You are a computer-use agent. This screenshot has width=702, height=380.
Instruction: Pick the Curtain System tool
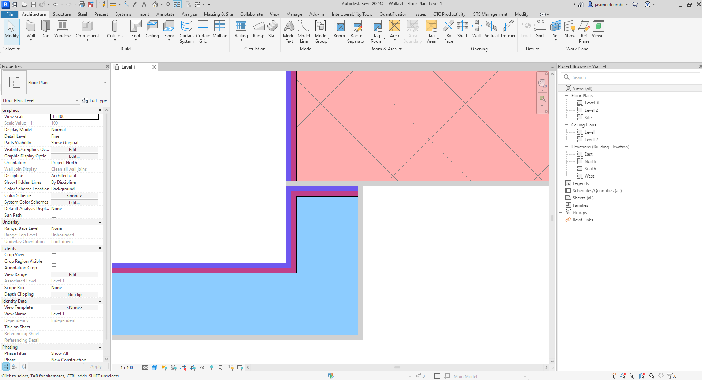(186, 32)
